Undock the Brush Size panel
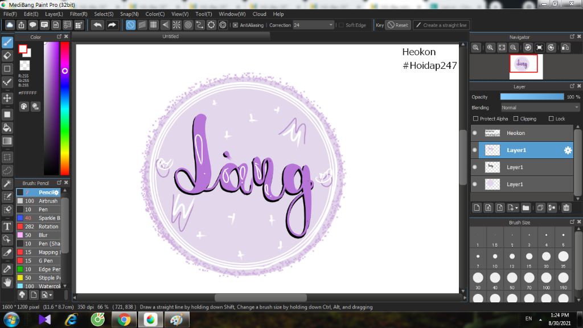This screenshot has height=328, width=583. 572,222
